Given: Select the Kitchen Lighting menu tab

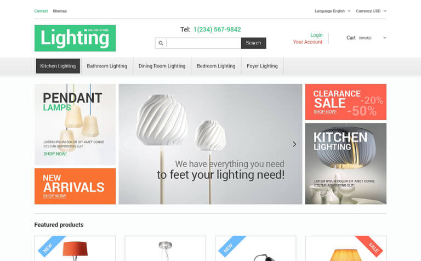Looking at the screenshot, I should (x=58, y=66).
